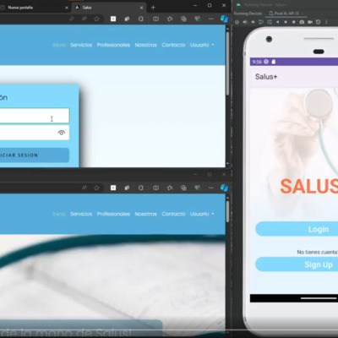Screen dimensions: 338x338
Task: Open Inicio link in upper browser navbar
Action: [x=59, y=45]
